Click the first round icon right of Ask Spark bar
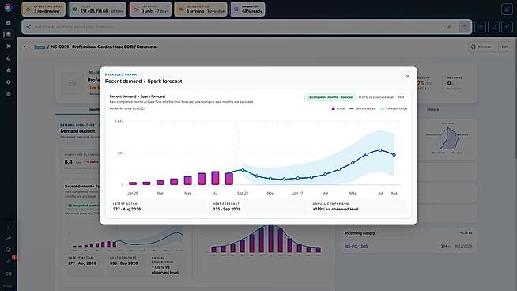The height and width of the screenshot is (291, 517). point(480,27)
